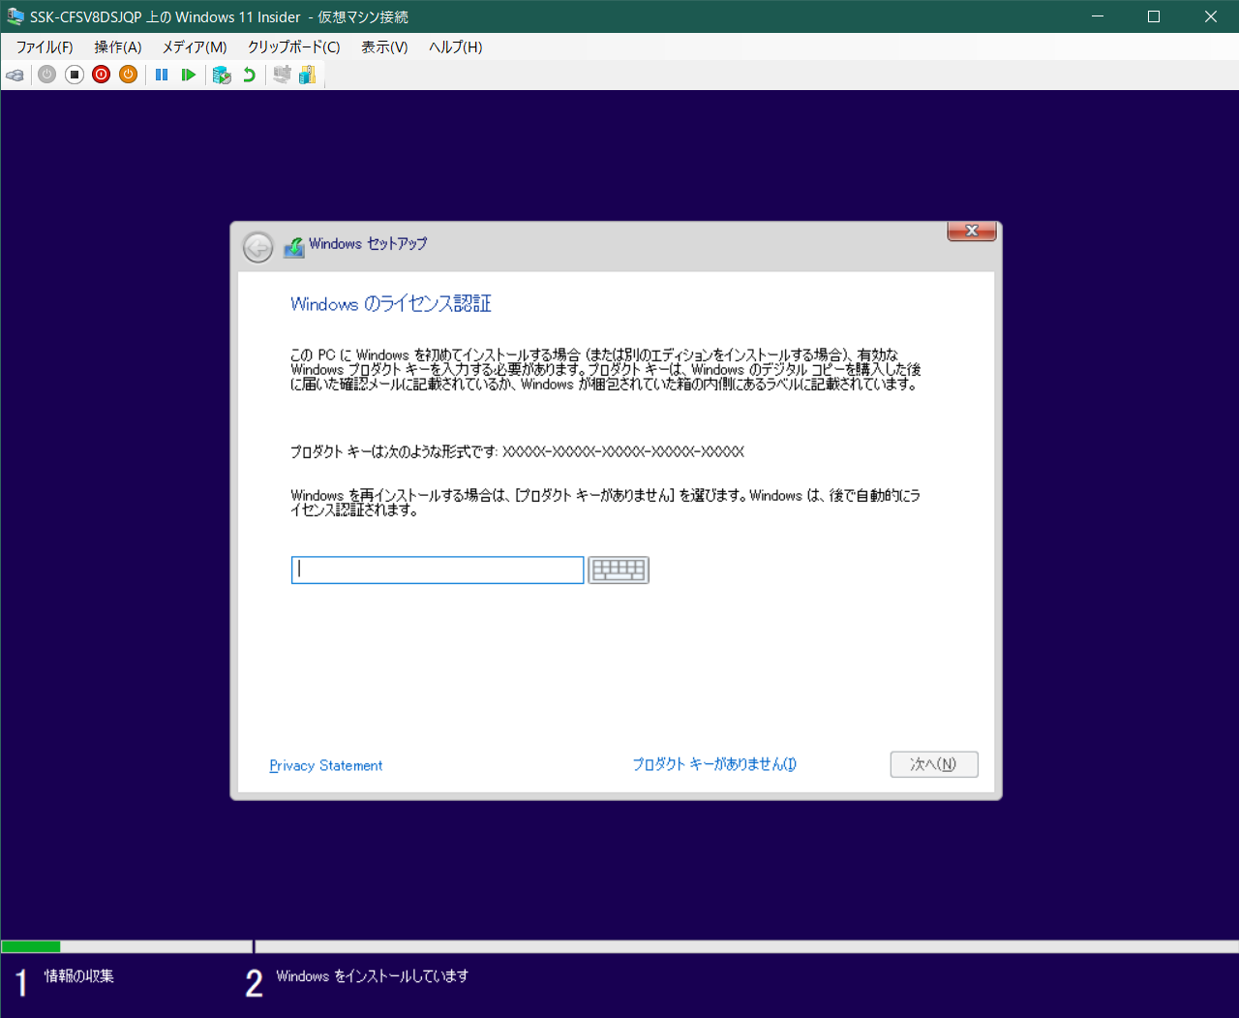Go back with the setup back arrow
This screenshot has height=1018, width=1239.
click(x=257, y=248)
